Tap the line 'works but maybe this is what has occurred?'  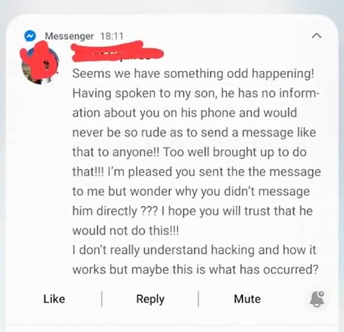pyautogui.click(x=195, y=270)
